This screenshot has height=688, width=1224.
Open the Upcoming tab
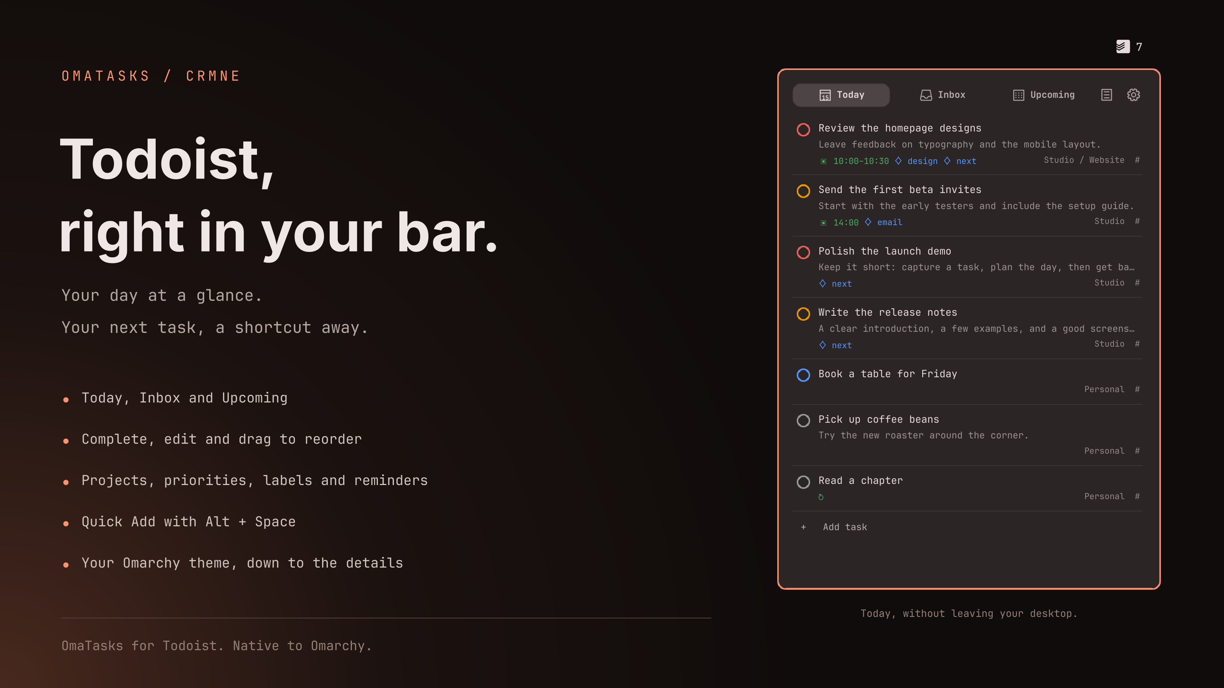point(1043,95)
